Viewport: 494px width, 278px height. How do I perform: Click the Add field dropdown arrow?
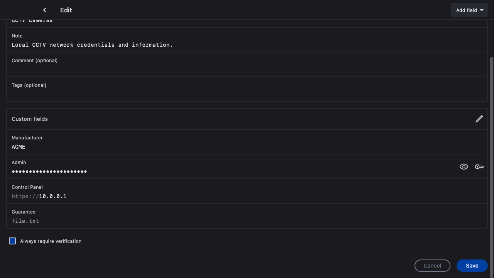[x=482, y=10]
